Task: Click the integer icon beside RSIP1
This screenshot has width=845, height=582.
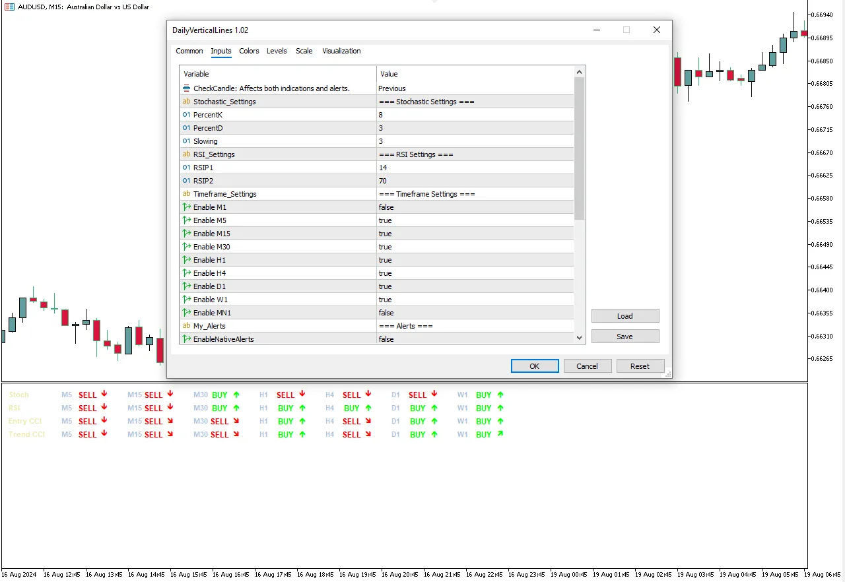Action: click(x=186, y=168)
